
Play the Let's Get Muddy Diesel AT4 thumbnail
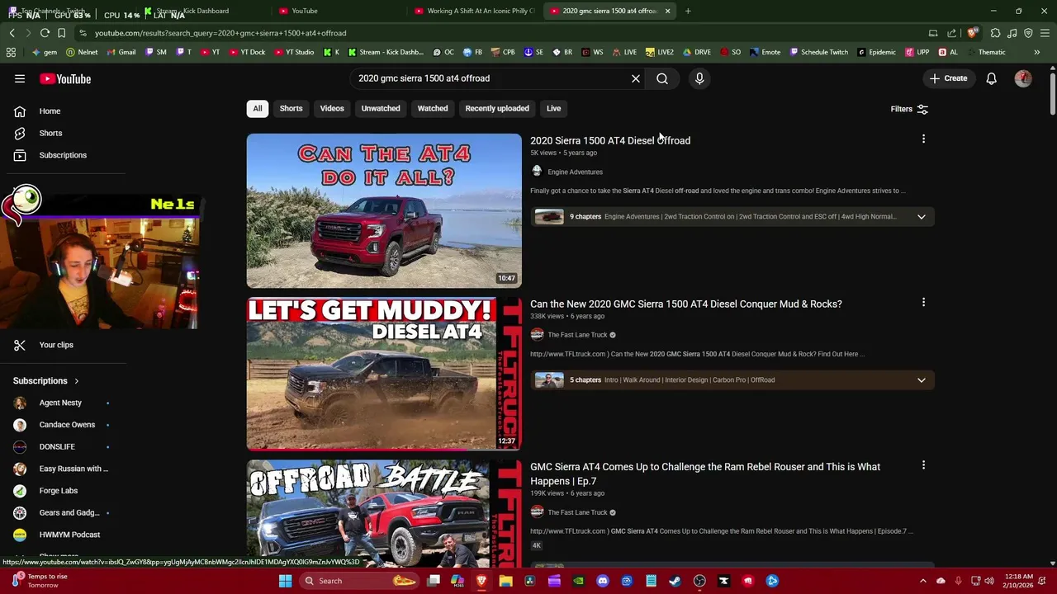[384, 374]
